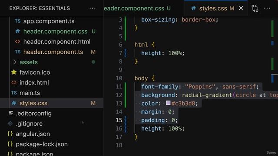Click 'font-family' property on line 11

[160, 87]
